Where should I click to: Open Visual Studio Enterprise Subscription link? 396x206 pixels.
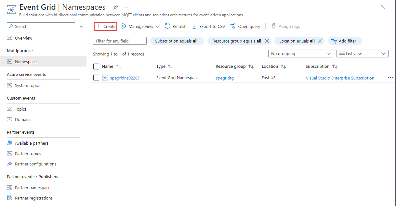[340, 78]
